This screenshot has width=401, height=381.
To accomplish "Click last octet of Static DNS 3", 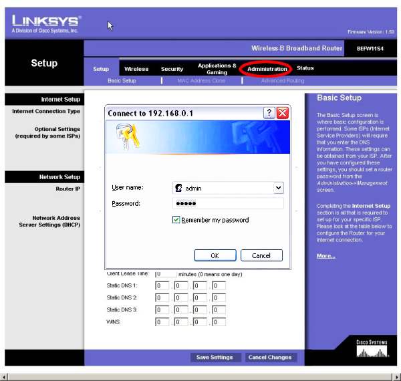I will coord(219,309).
